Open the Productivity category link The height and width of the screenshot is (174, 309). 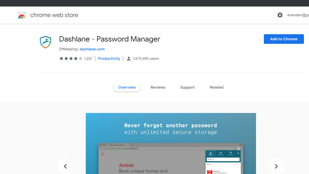click(x=109, y=59)
